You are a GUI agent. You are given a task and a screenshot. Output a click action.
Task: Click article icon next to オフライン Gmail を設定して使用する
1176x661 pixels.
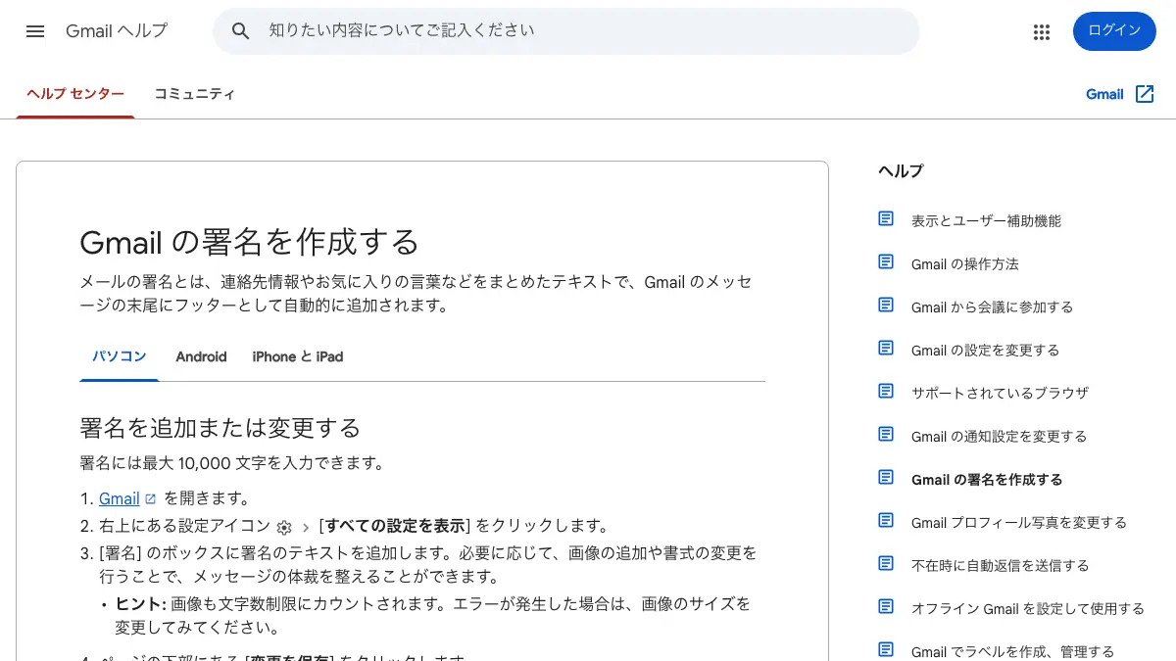[886, 607]
